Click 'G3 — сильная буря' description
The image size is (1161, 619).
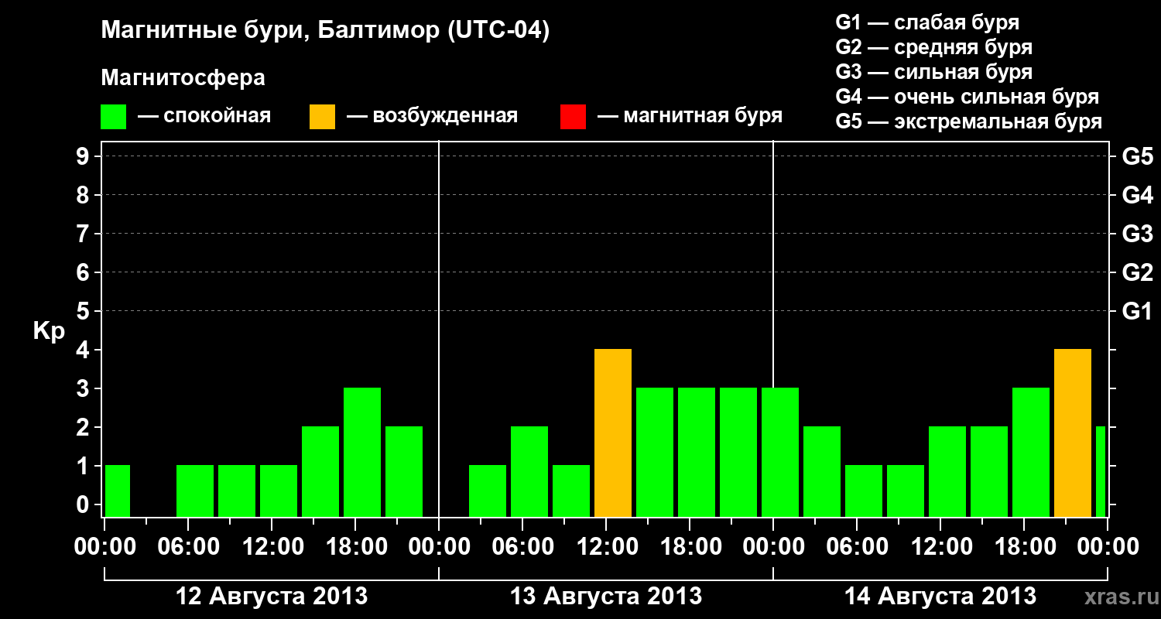pyautogui.click(x=934, y=72)
